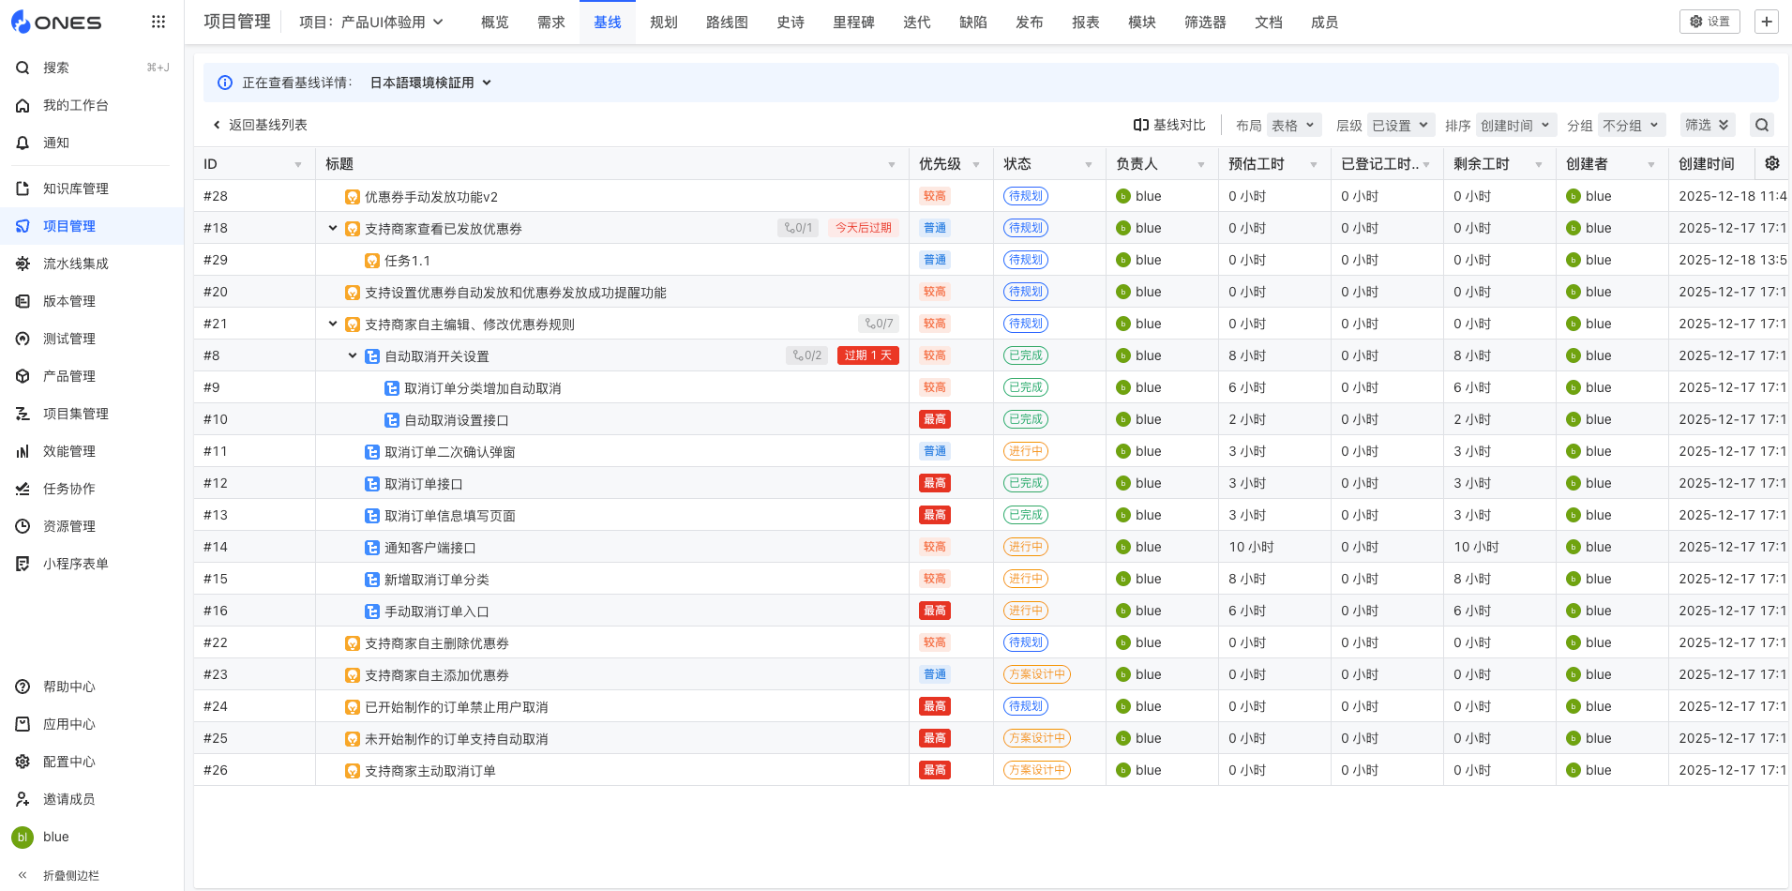Image resolution: width=1792 pixels, height=891 pixels.
Task: Click the blue user avatar in sidebar
Action: 23,837
